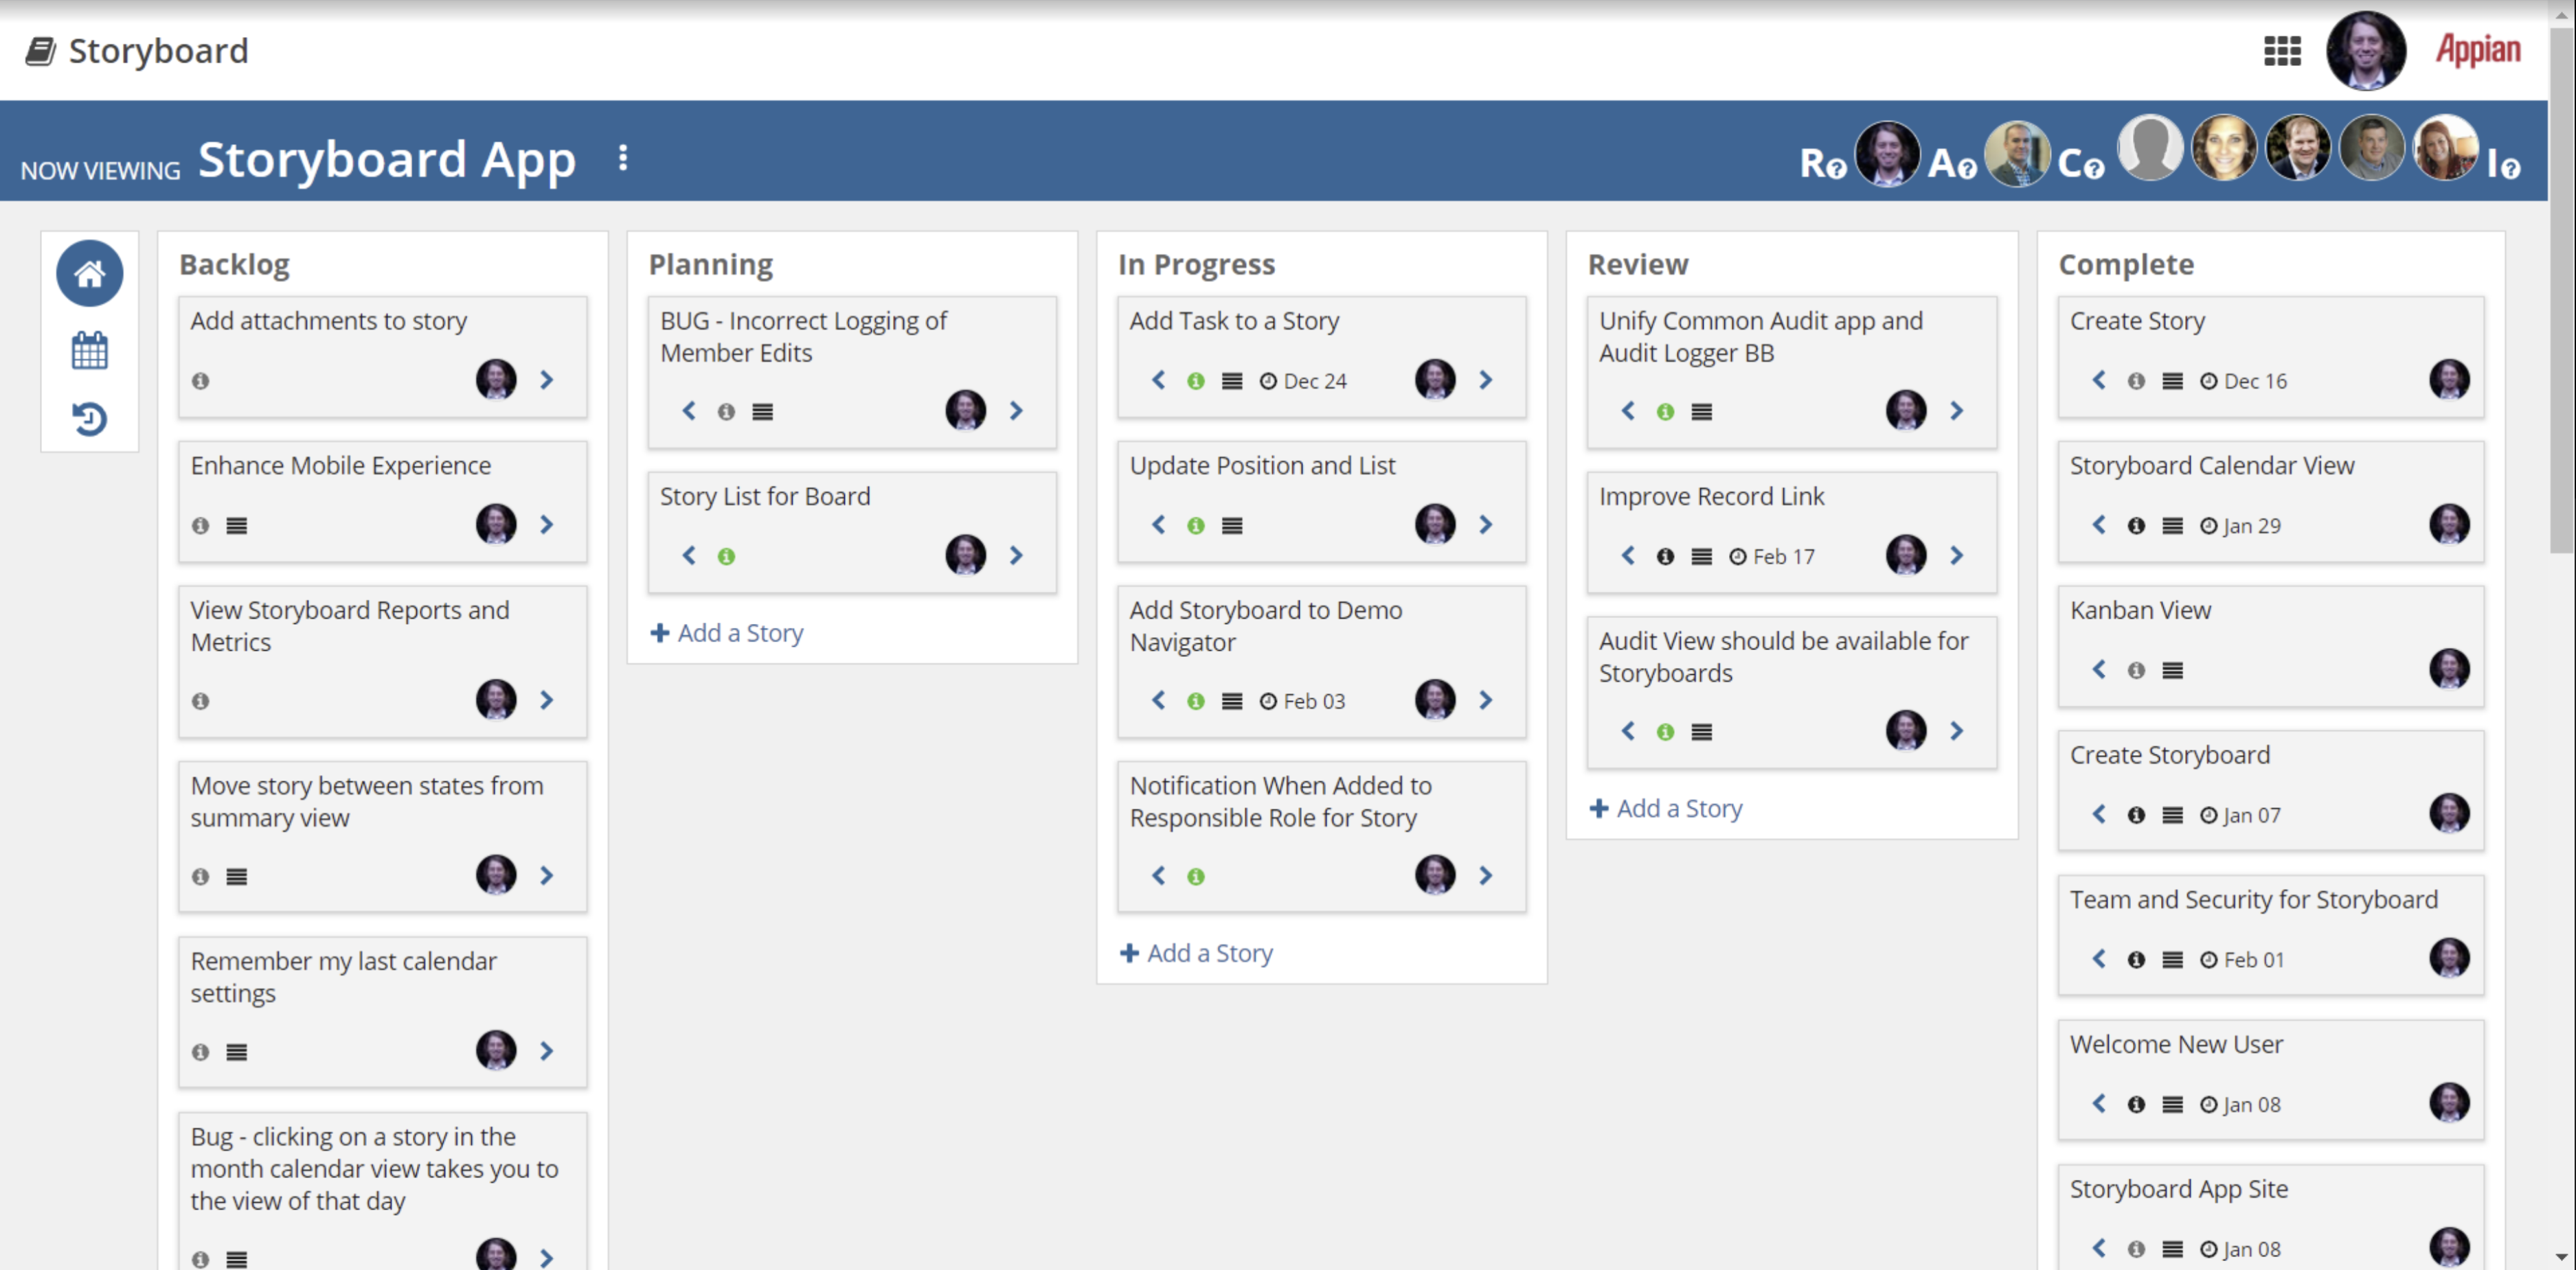This screenshot has height=1270, width=2576.
Task: Open the apps grid navigation icon
Action: click(x=2282, y=51)
